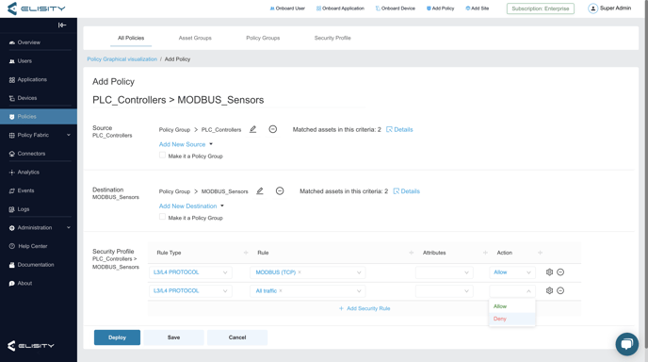The height and width of the screenshot is (362, 648).
Task: Open Attributes dropdown in MODBUS row
Action: 445,272
